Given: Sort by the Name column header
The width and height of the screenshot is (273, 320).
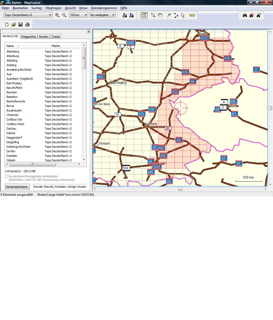Looking at the screenshot, I should click(x=24, y=46).
